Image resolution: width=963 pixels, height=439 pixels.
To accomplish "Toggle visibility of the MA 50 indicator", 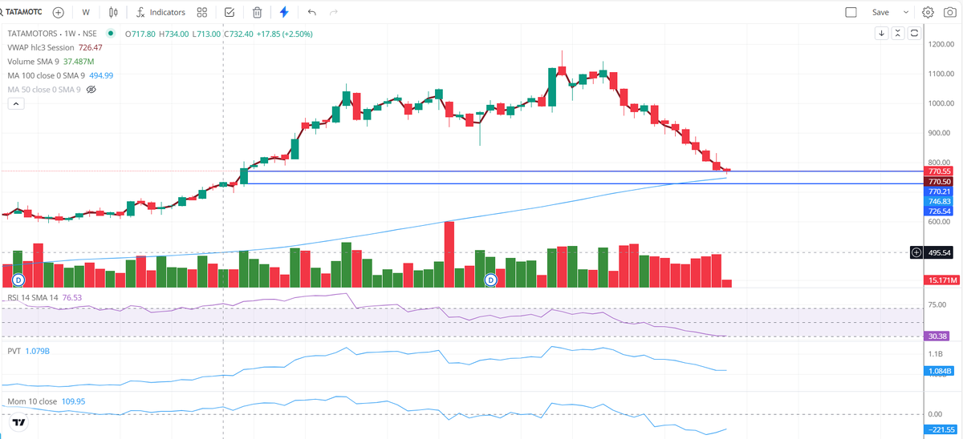I will 91,90.
